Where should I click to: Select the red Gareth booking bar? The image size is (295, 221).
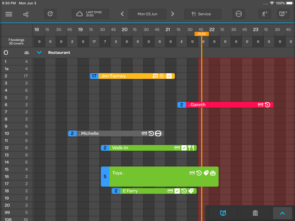[225, 105]
